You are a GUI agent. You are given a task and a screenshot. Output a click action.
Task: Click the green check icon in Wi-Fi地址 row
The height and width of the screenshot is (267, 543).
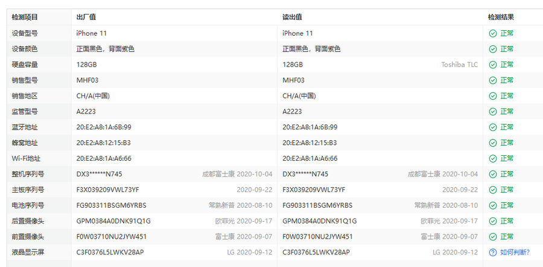click(x=493, y=158)
